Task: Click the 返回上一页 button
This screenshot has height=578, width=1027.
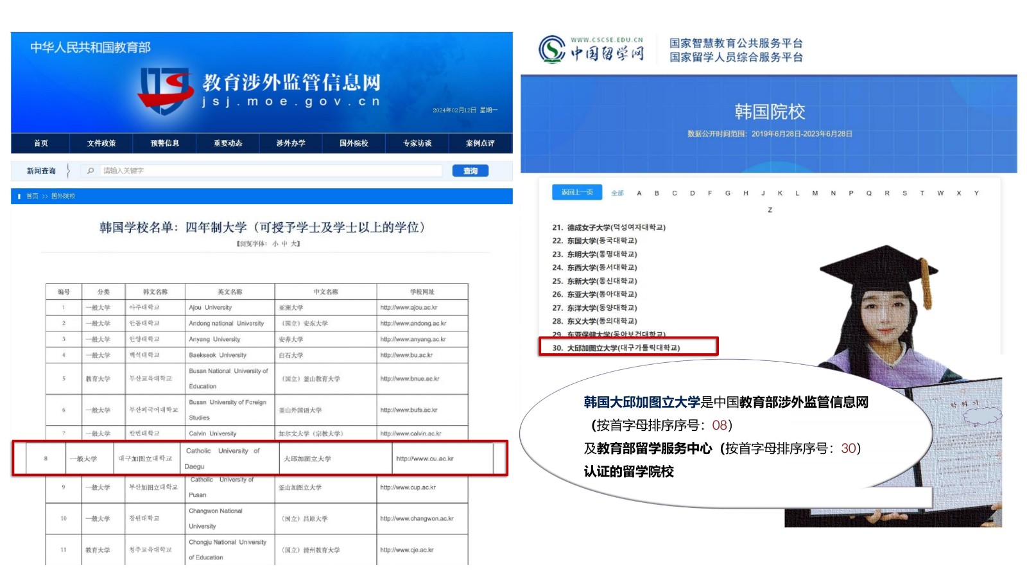Action: coord(577,193)
